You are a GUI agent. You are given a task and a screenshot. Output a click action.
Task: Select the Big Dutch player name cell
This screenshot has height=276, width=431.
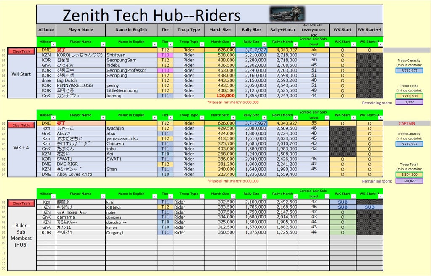(x=80, y=80)
